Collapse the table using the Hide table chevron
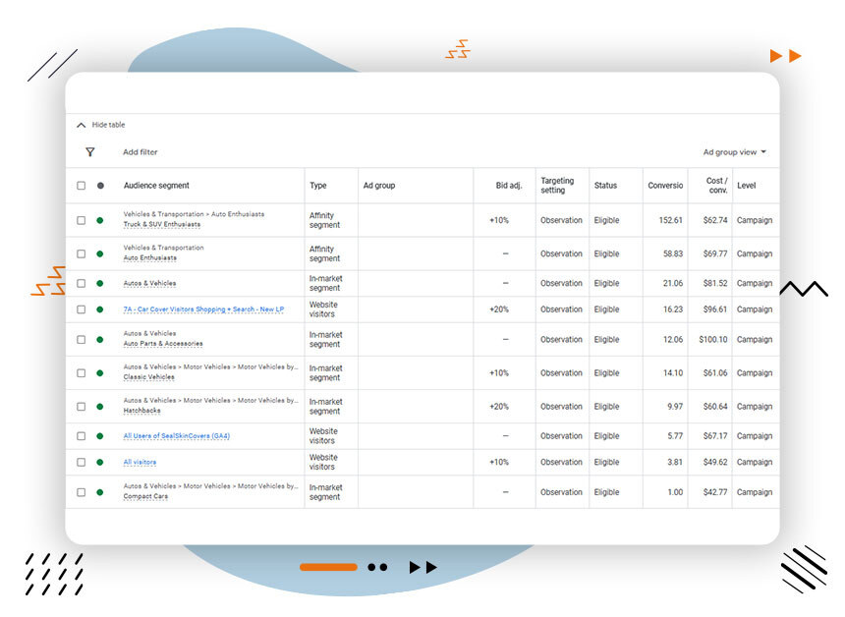The image size is (845, 617). tap(82, 125)
